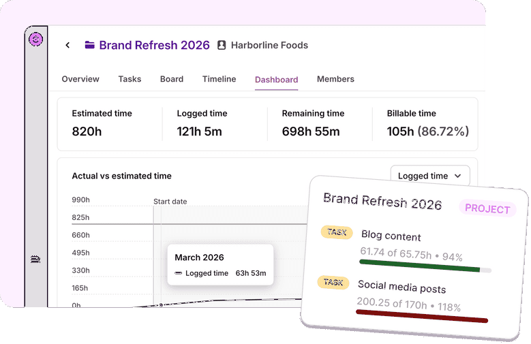Image resolution: width=531 pixels, height=344 pixels.
Task: Click the TASK badge beside Social media posts
Action: tap(333, 282)
